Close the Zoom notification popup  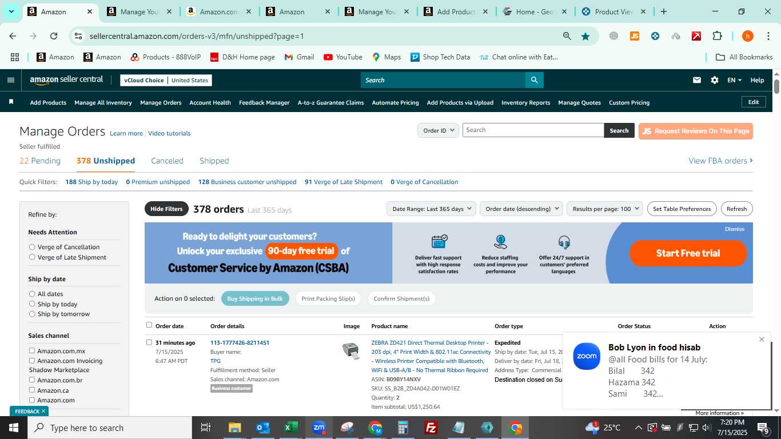[x=762, y=340]
